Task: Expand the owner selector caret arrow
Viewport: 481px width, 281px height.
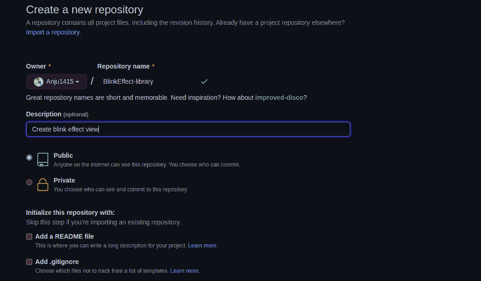Action: (77, 82)
